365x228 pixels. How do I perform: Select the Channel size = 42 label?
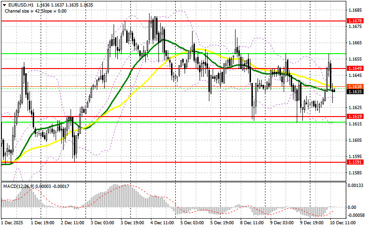click(22, 11)
